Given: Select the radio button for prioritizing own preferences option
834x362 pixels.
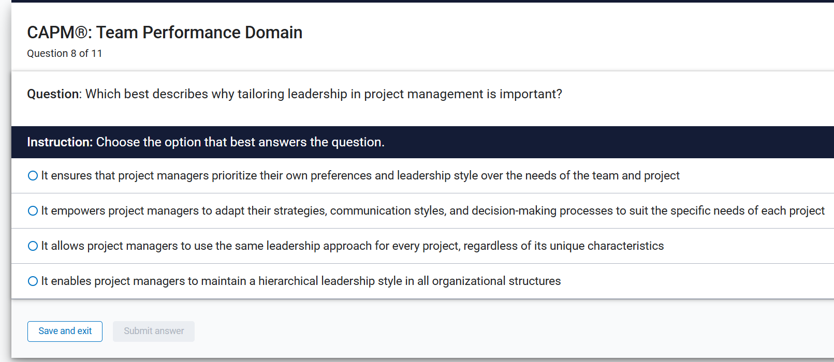Looking at the screenshot, I should (33, 175).
